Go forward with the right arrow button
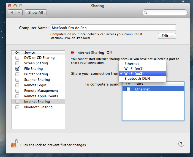 click(19, 12)
